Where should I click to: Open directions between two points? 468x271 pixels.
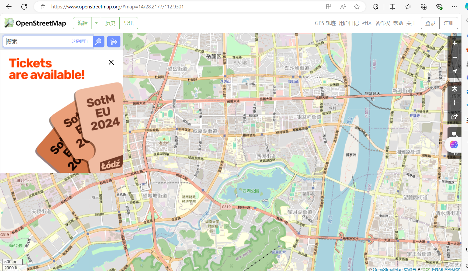tap(114, 42)
